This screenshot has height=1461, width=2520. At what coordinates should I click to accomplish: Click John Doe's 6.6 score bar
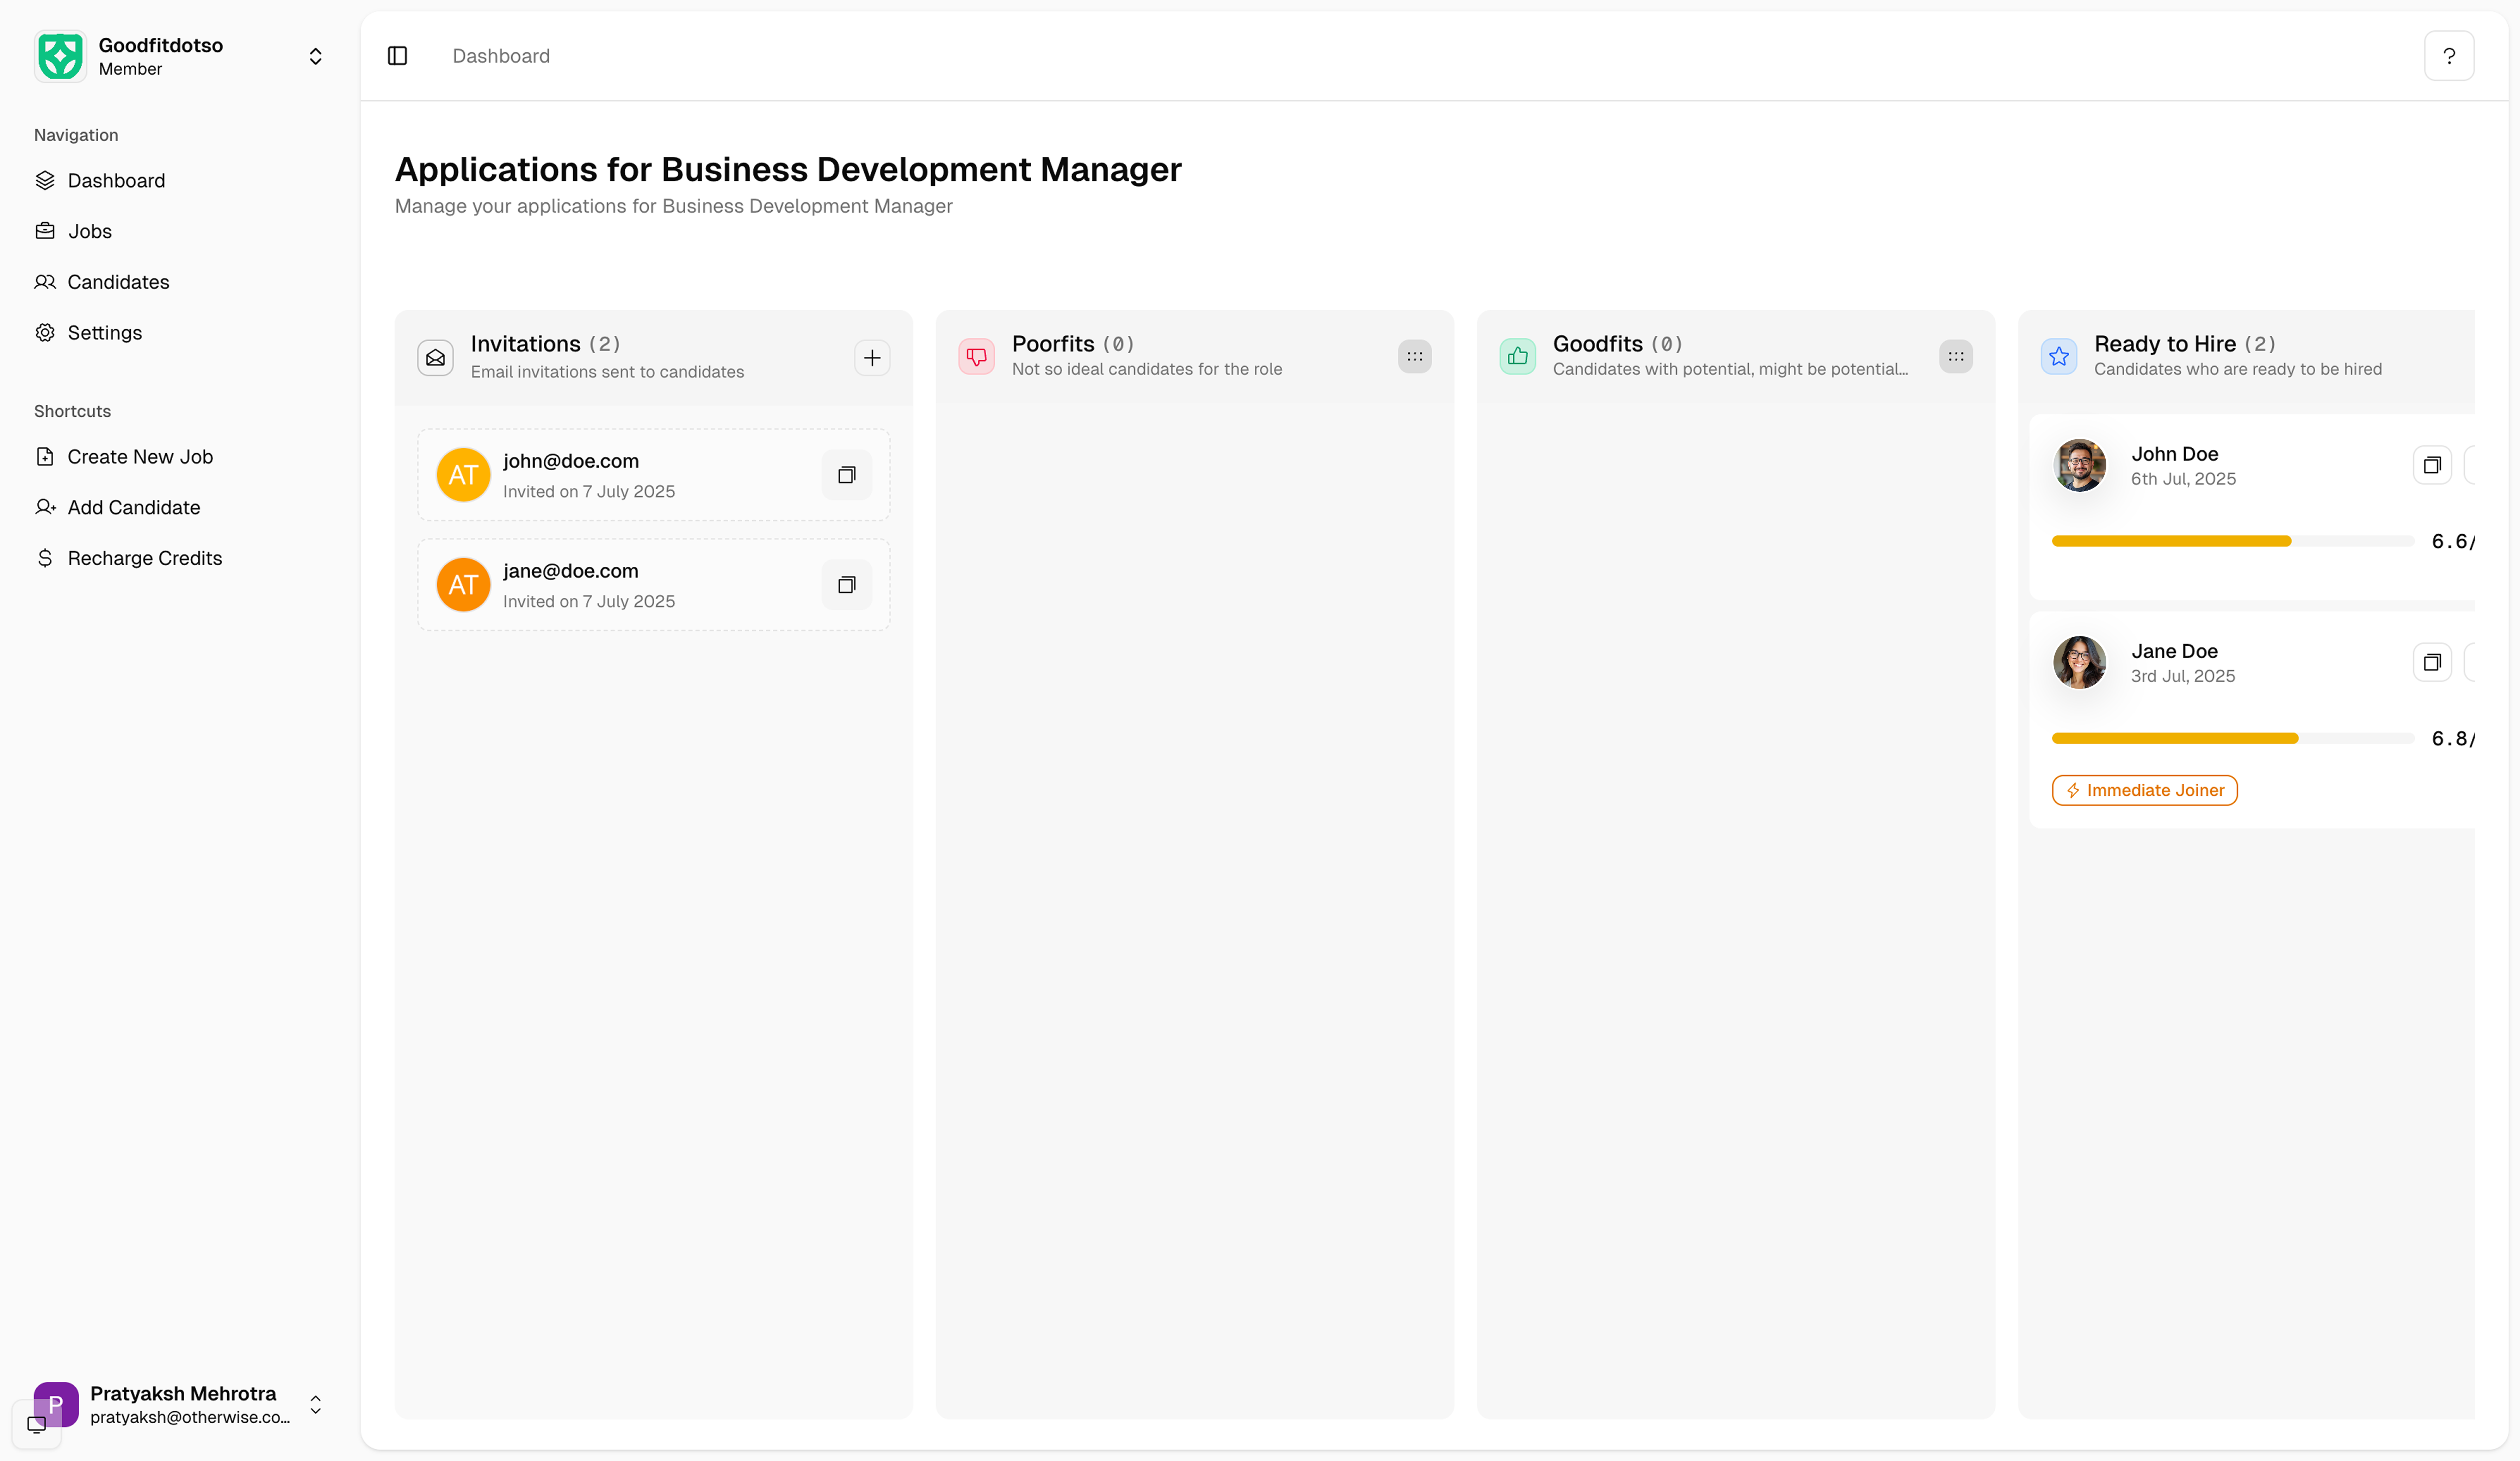[2232, 541]
